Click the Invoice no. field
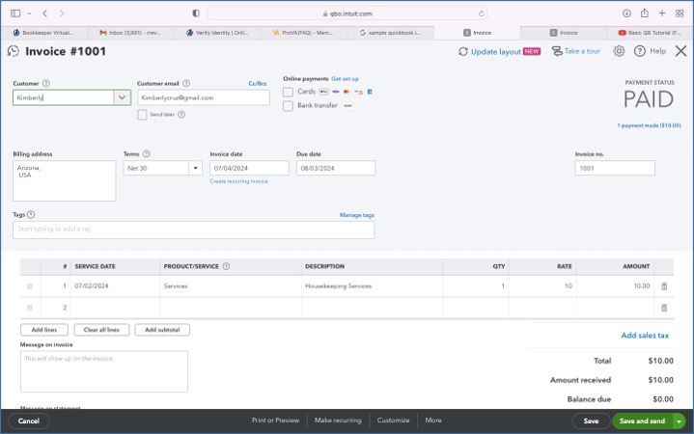Image resolution: width=694 pixels, height=434 pixels. coord(615,168)
